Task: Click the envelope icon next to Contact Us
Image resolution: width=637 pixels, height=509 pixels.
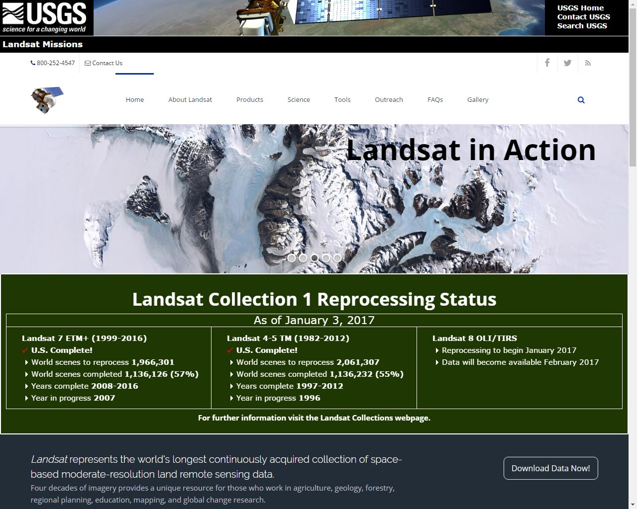Action: click(87, 63)
